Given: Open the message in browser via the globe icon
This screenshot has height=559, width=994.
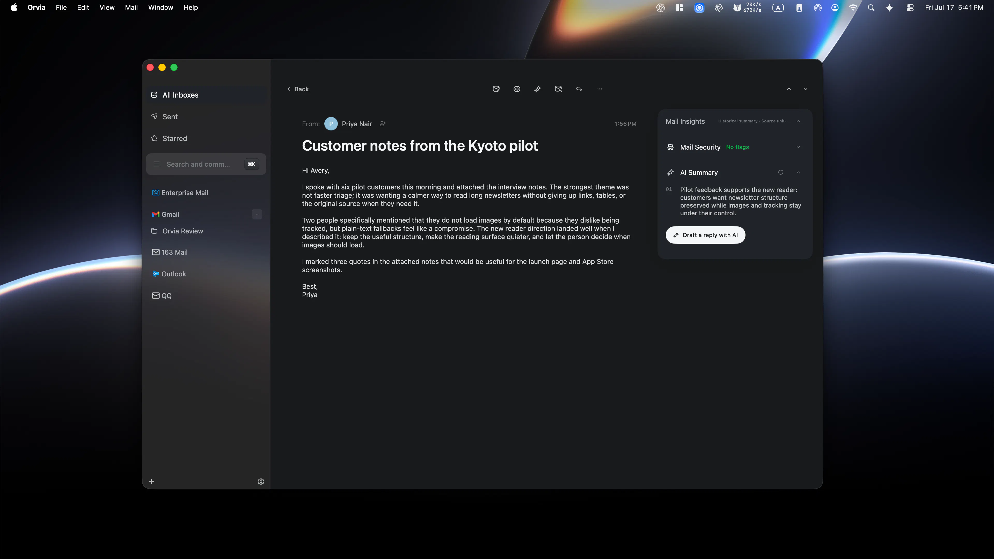Looking at the screenshot, I should click(x=517, y=89).
